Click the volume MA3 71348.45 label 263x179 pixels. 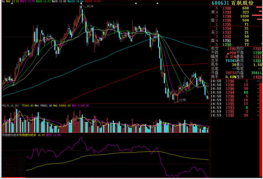[x=80, y=106]
